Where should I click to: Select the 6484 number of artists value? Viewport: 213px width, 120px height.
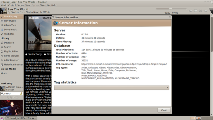[84, 53]
